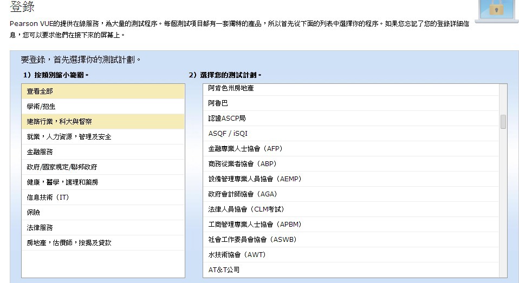Choose the 信息技術（IT）category
The height and width of the screenshot is (283, 519).
point(103,198)
